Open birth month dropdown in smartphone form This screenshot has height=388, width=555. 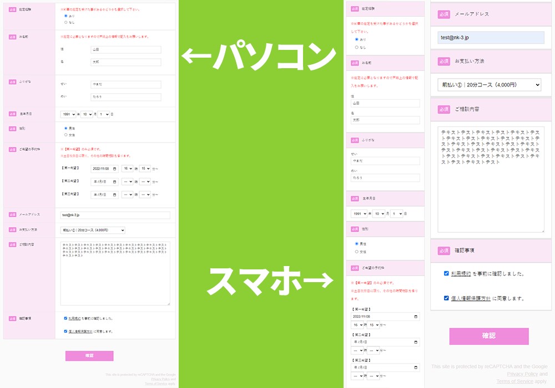(x=379, y=213)
